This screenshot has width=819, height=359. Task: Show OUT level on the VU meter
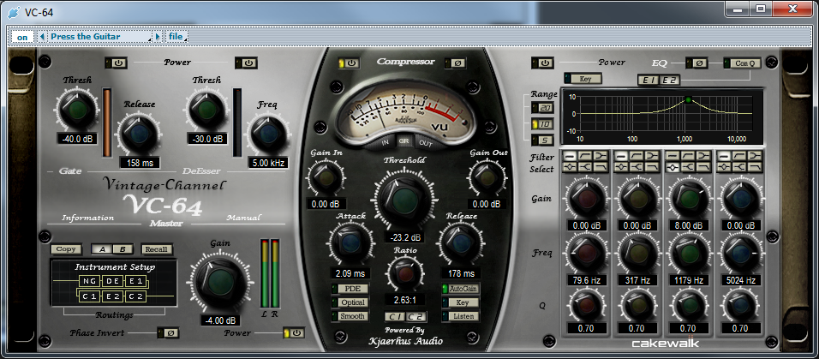tap(426, 143)
